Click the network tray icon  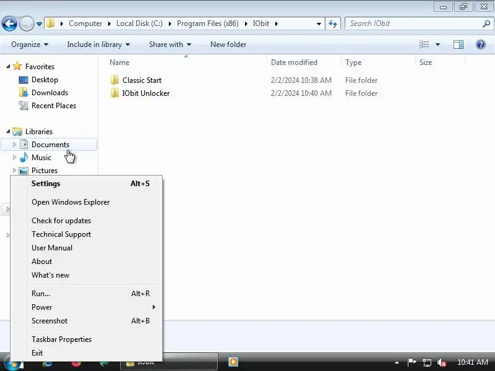coord(427,362)
